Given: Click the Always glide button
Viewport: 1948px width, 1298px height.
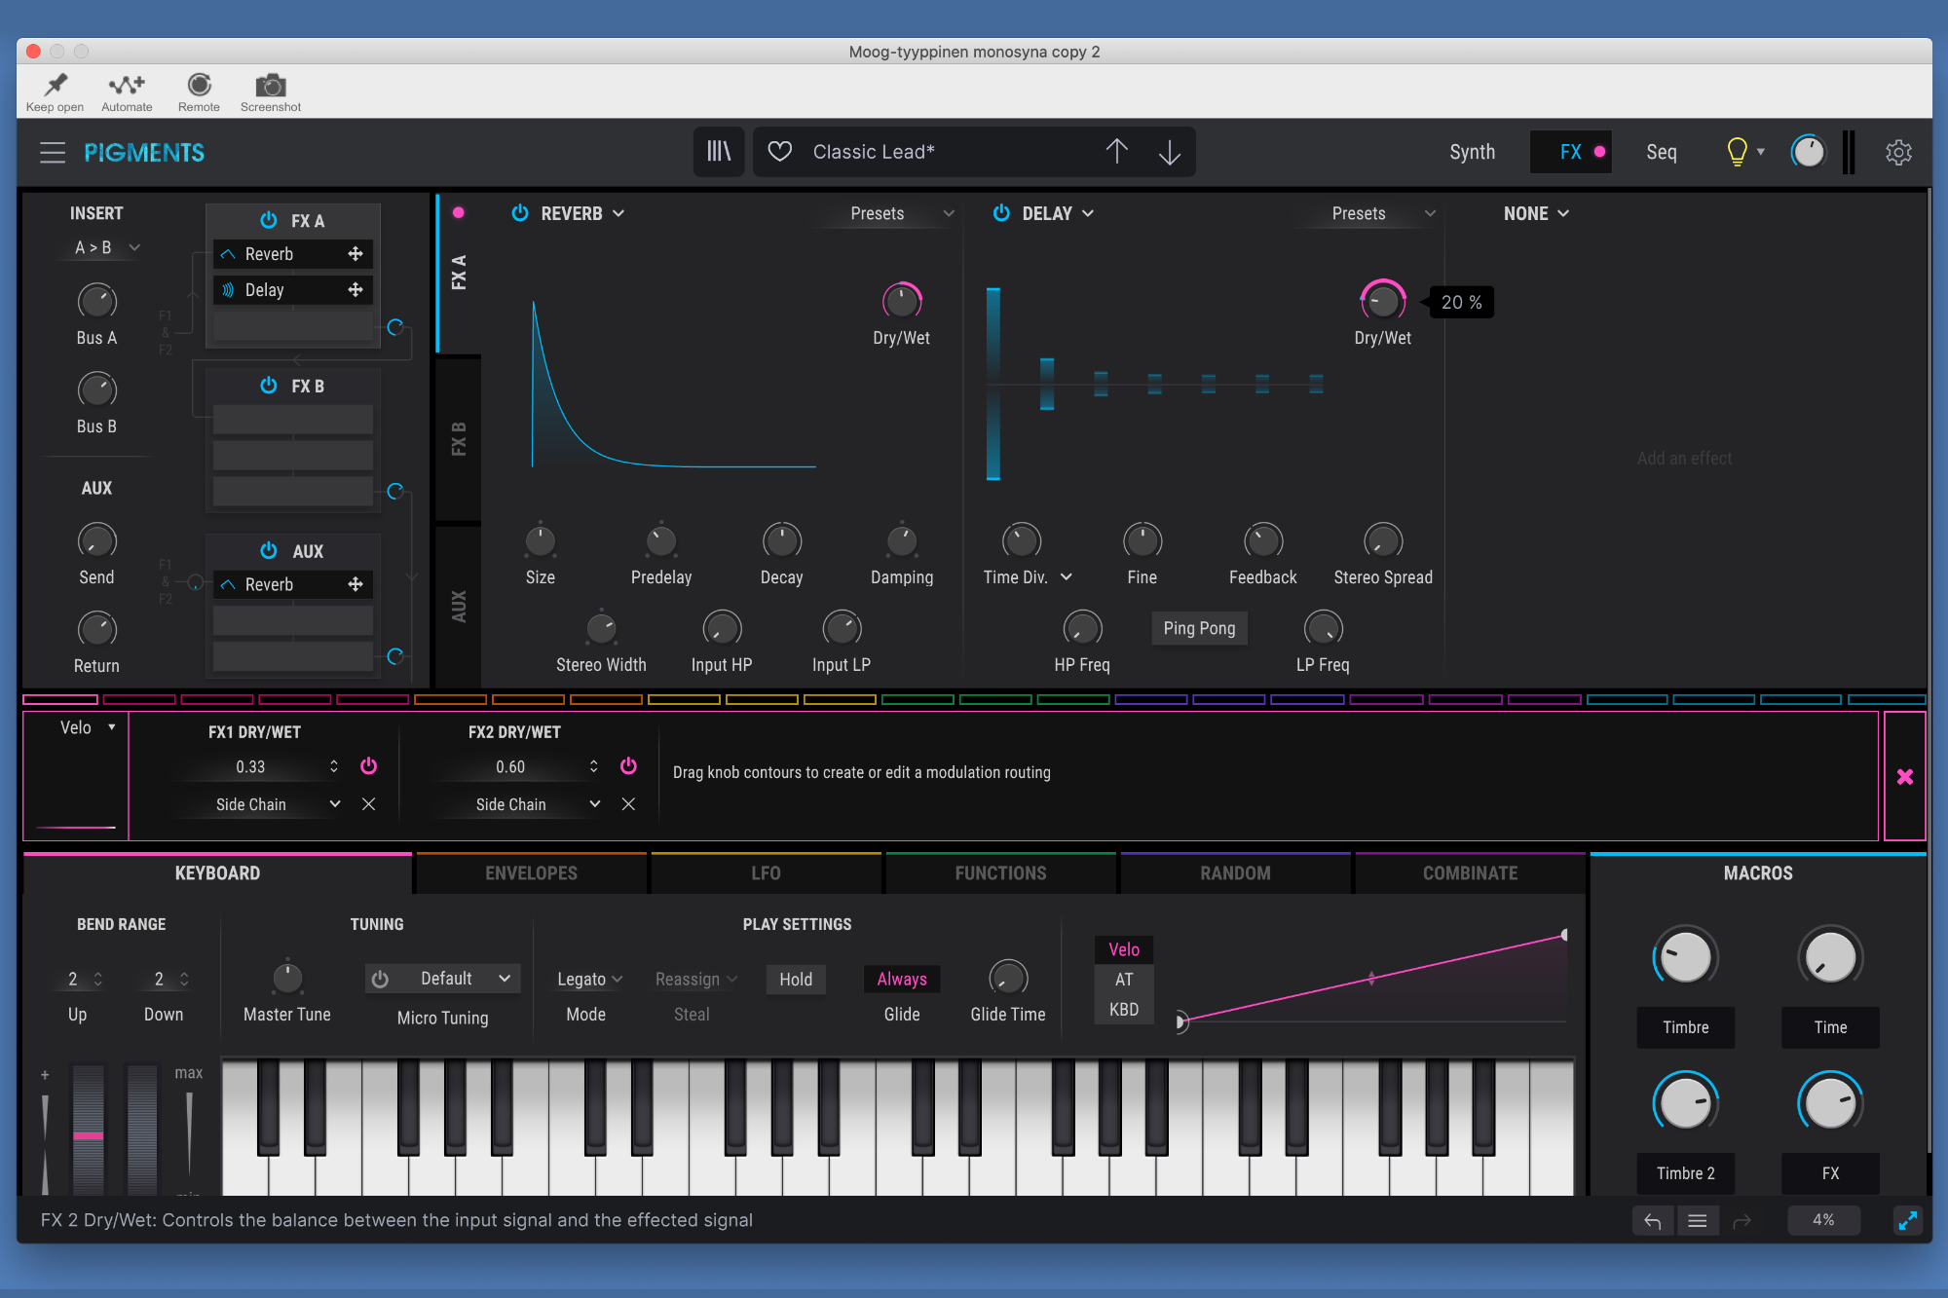Looking at the screenshot, I should pyautogui.click(x=902, y=979).
